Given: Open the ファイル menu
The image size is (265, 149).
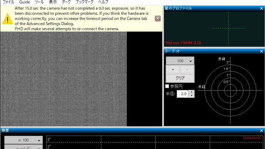Looking at the screenshot, I should pyautogui.click(x=8, y=2).
